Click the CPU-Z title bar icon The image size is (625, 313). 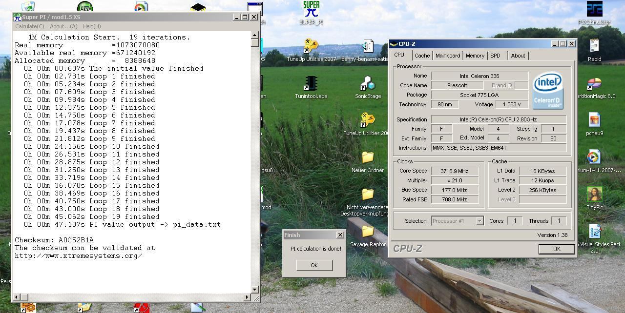tap(394, 44)
